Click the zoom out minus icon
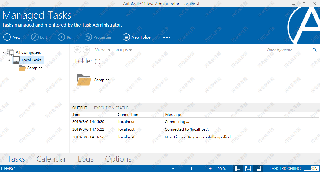 pyautogui.click(x=173, y=168)
